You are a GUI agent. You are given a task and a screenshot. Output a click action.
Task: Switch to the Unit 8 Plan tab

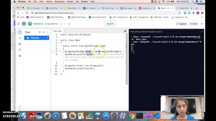click(x=54, y=8)
